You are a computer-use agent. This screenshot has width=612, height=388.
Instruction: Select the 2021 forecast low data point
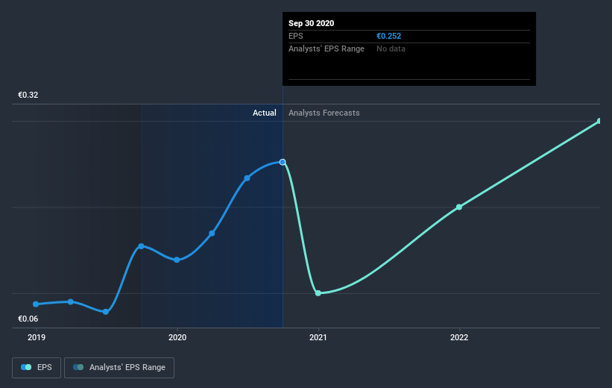click(x=318, y=293)
